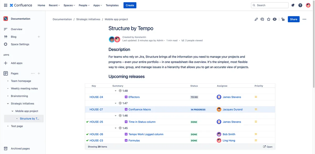Click the Archived pages icon
Viewport: 315px width, 154px height.
[6, 148]
